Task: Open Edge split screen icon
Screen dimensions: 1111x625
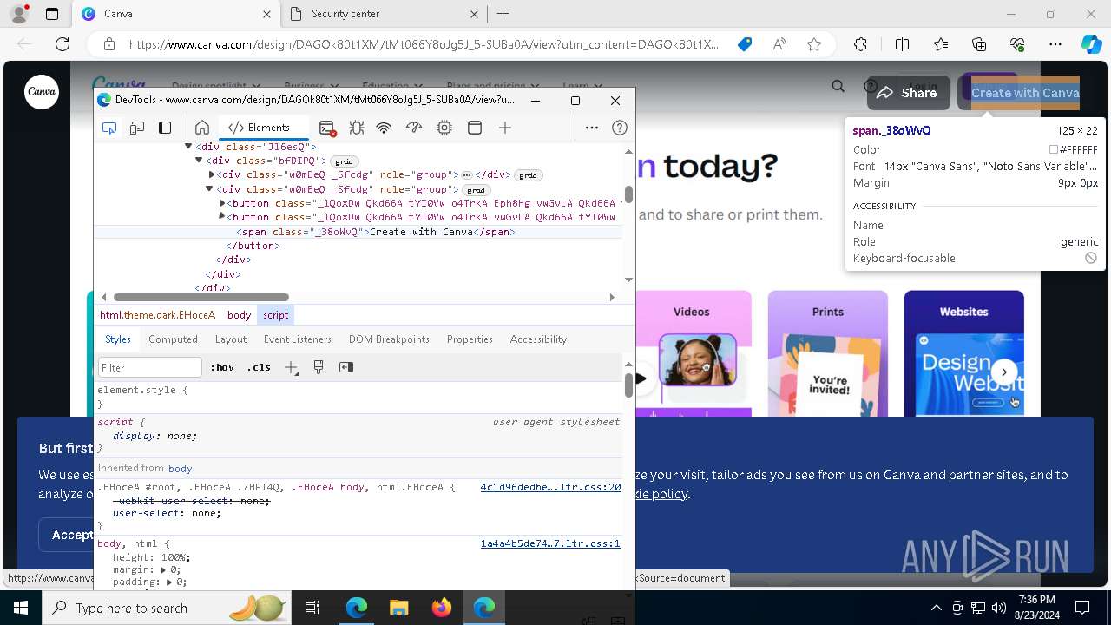Action: [902, 44]
